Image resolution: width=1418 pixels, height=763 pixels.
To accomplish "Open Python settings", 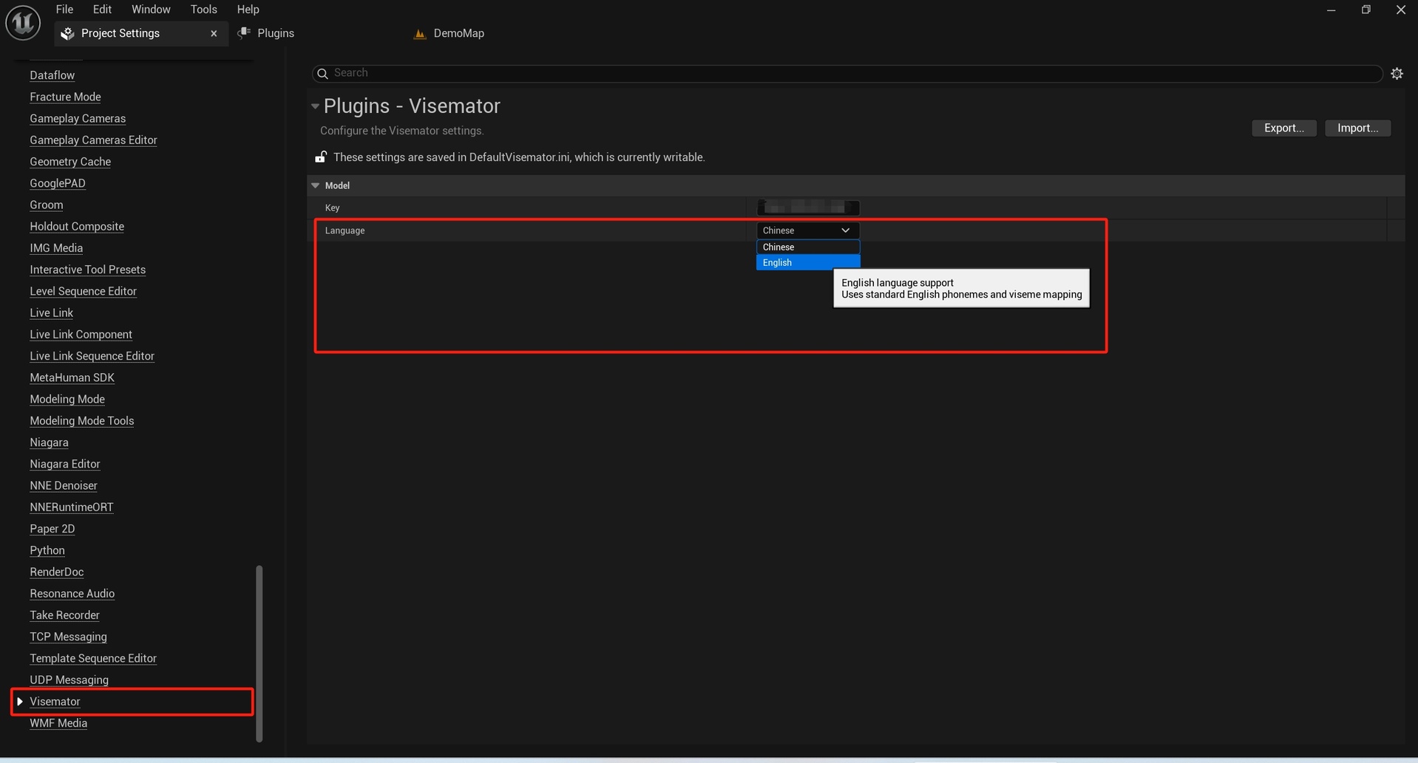I will click(x=47, y=550).
